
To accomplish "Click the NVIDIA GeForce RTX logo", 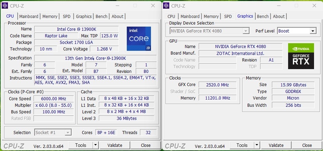I will point(301,56).
